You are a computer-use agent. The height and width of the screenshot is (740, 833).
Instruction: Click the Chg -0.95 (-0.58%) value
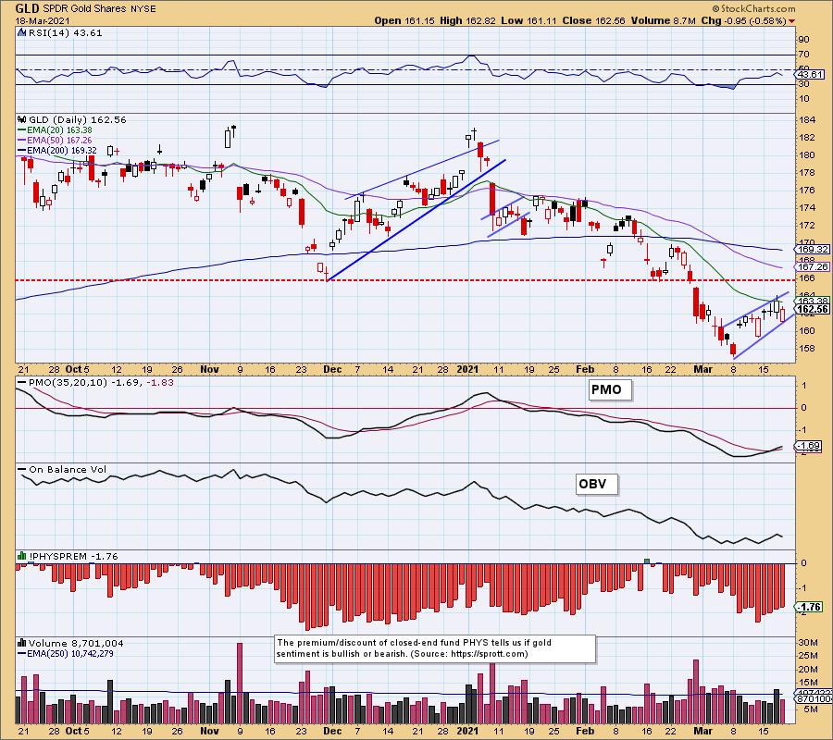tap(743, 20)
